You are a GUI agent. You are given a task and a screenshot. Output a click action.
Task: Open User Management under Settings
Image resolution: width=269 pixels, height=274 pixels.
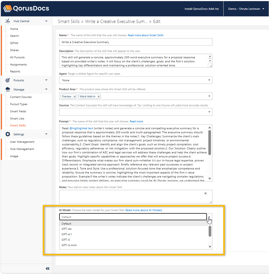[22, 142]
